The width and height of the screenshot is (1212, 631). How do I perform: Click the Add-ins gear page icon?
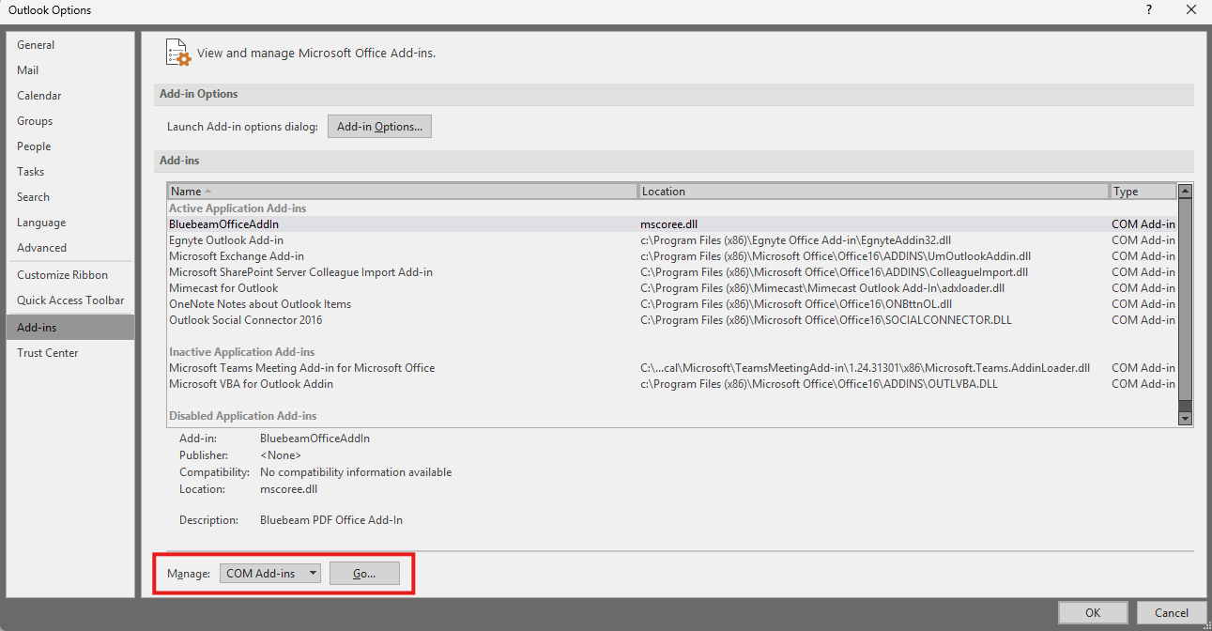(x=177, y=53)
